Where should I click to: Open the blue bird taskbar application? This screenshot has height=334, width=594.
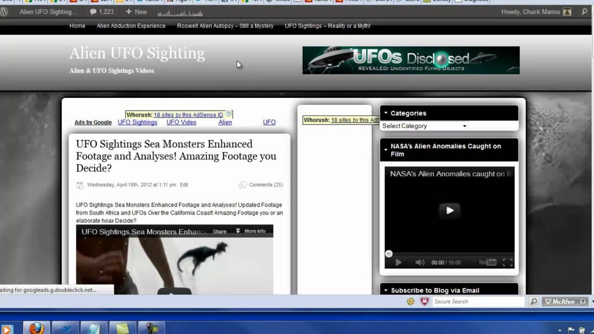coord(65,328)
